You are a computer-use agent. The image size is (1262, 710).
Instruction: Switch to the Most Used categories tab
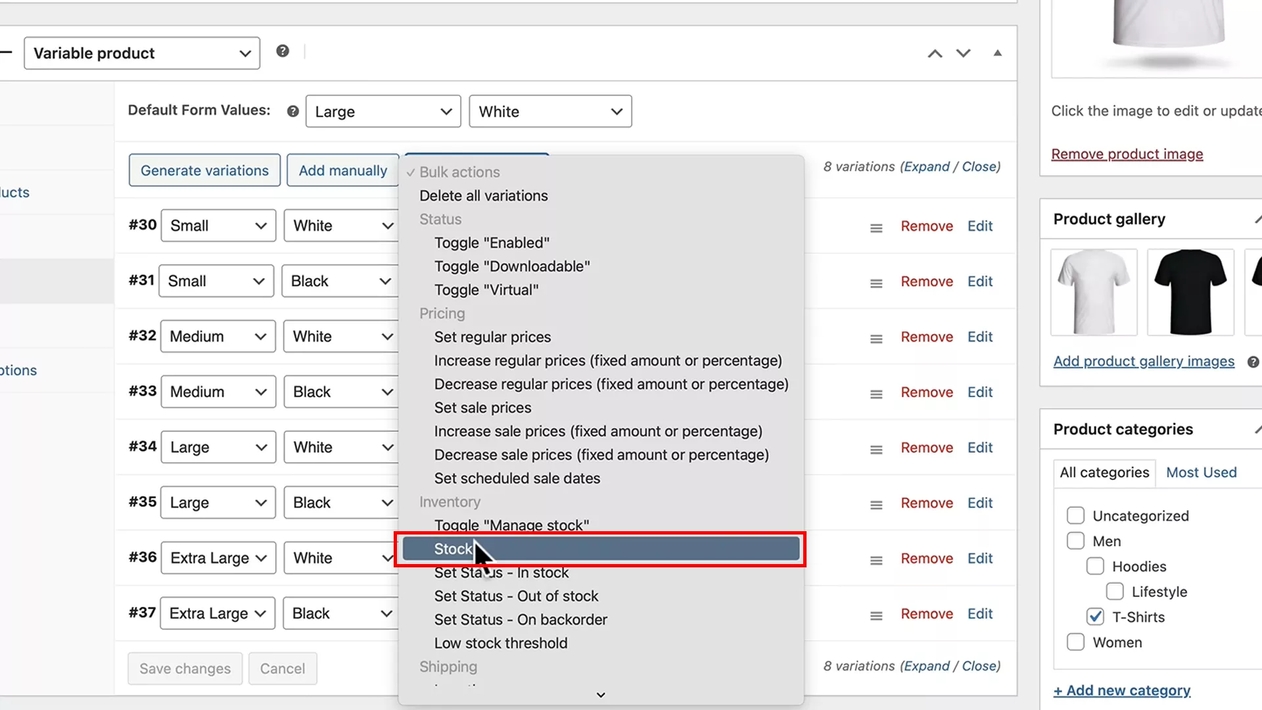coord(1201,472)
